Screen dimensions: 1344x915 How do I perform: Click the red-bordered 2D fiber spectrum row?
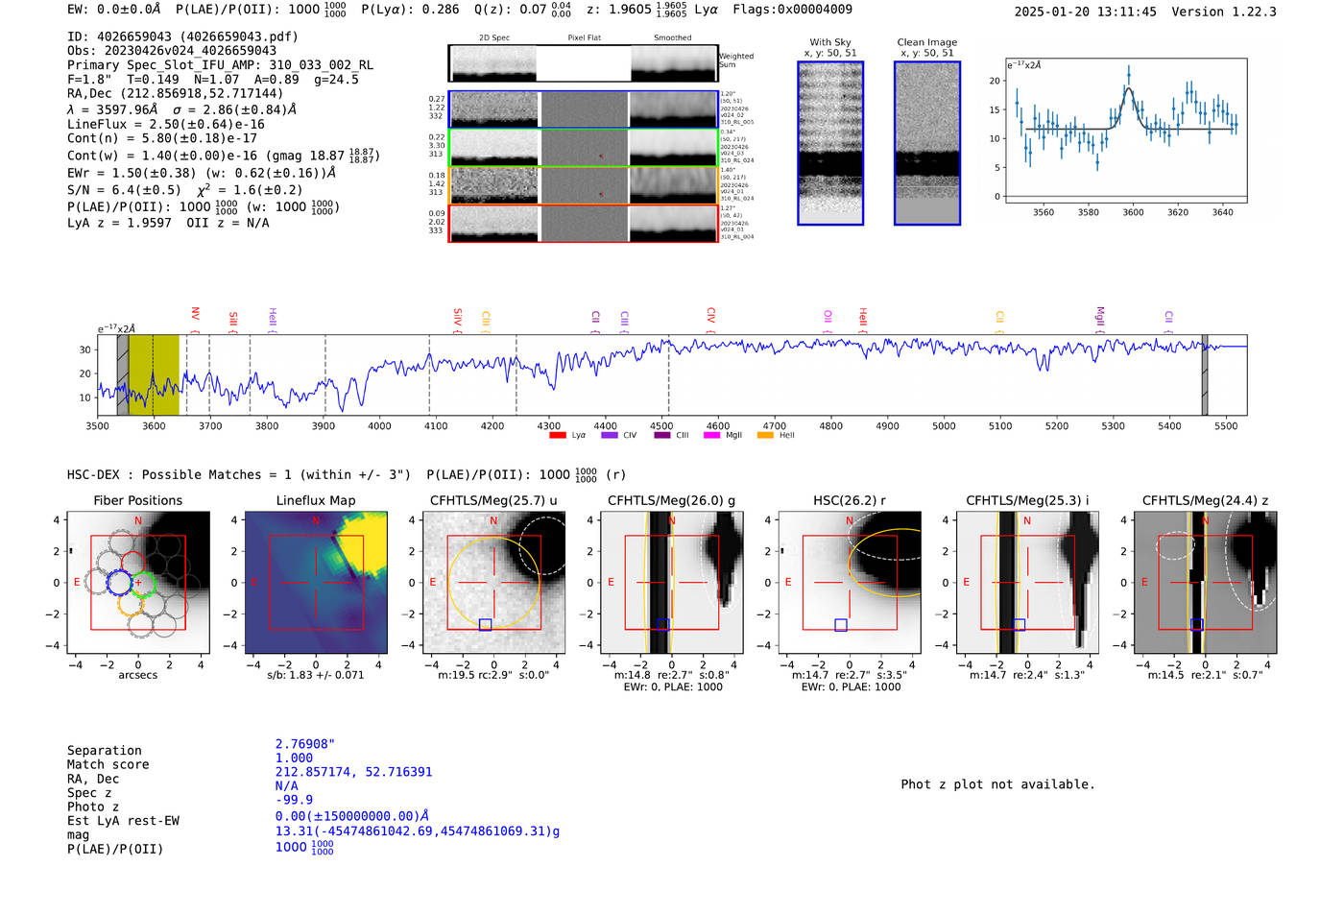[583, 223]
